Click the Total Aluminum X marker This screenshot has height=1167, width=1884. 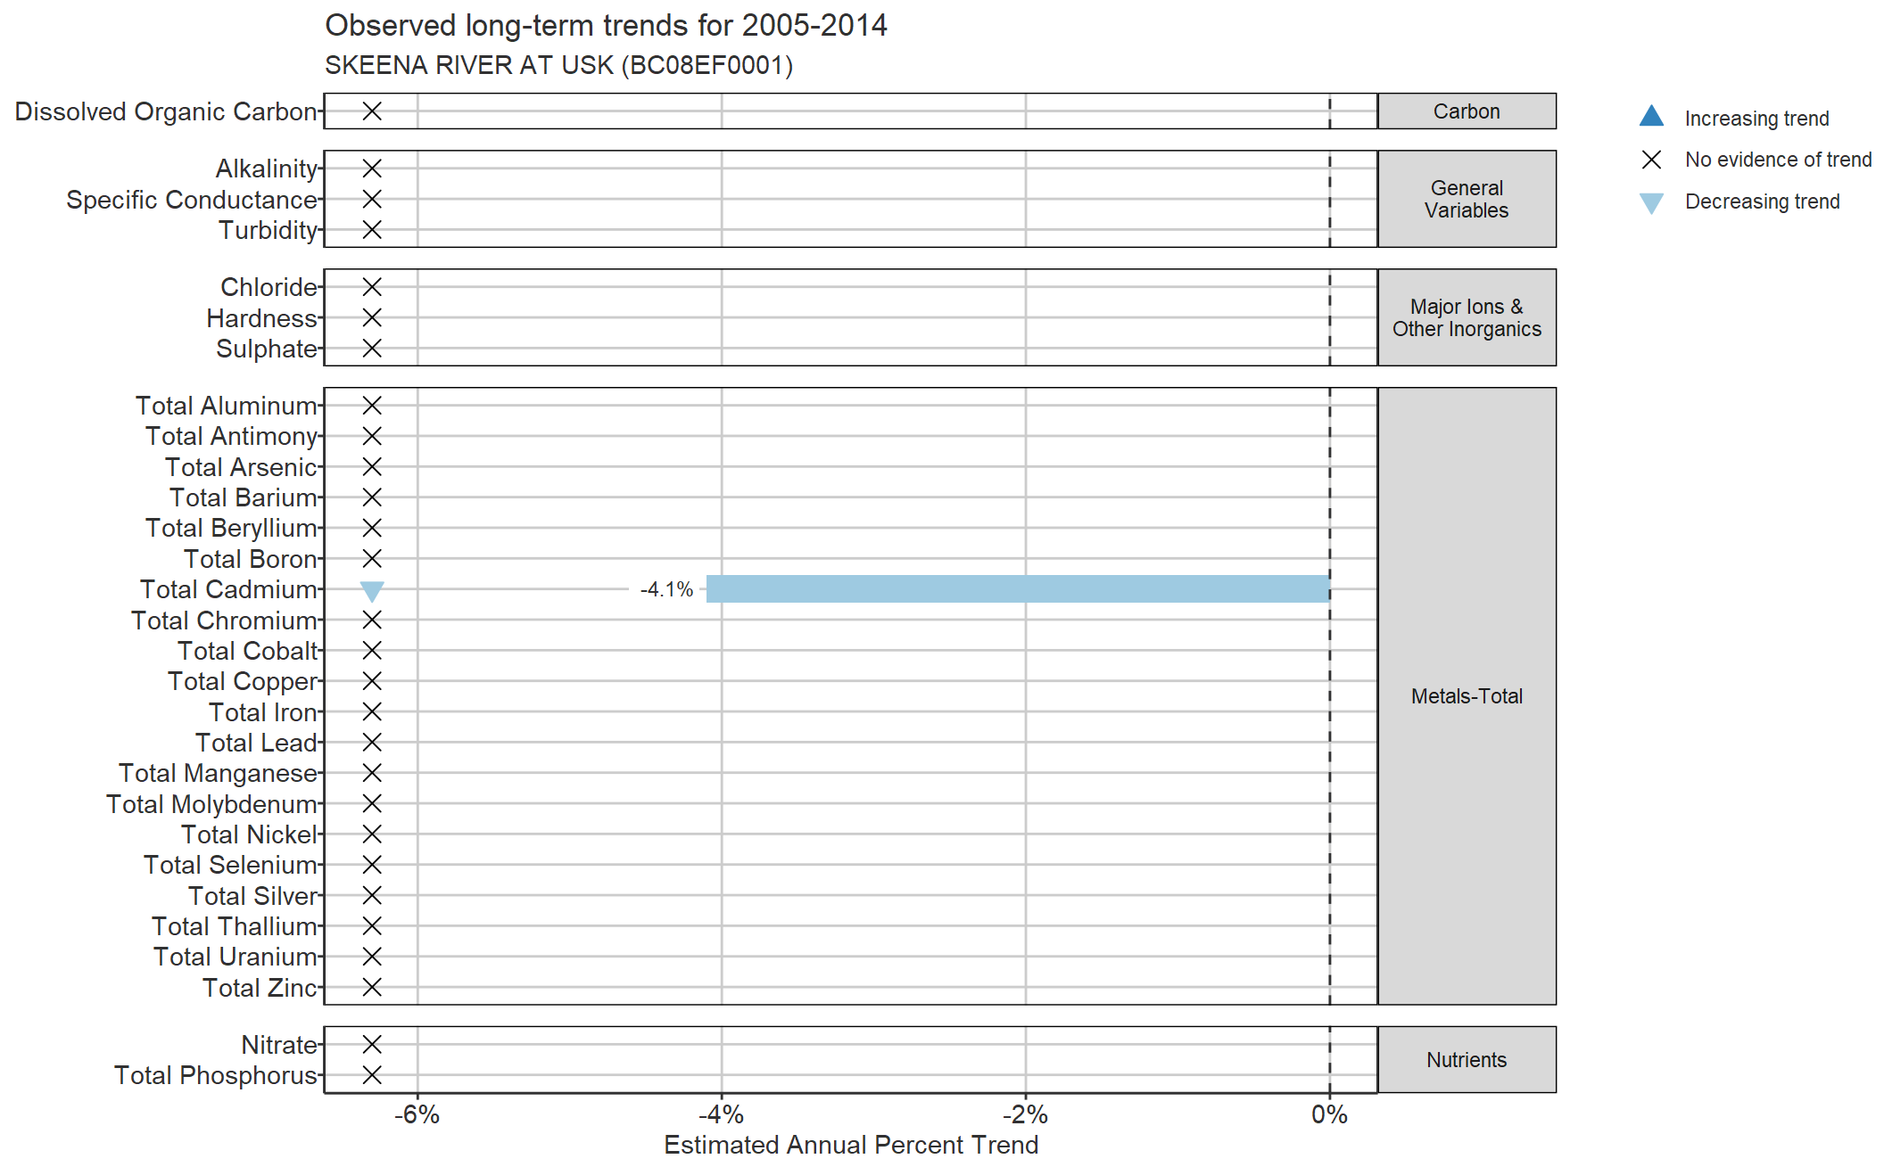pyautogui.click(x=372, y=406)
